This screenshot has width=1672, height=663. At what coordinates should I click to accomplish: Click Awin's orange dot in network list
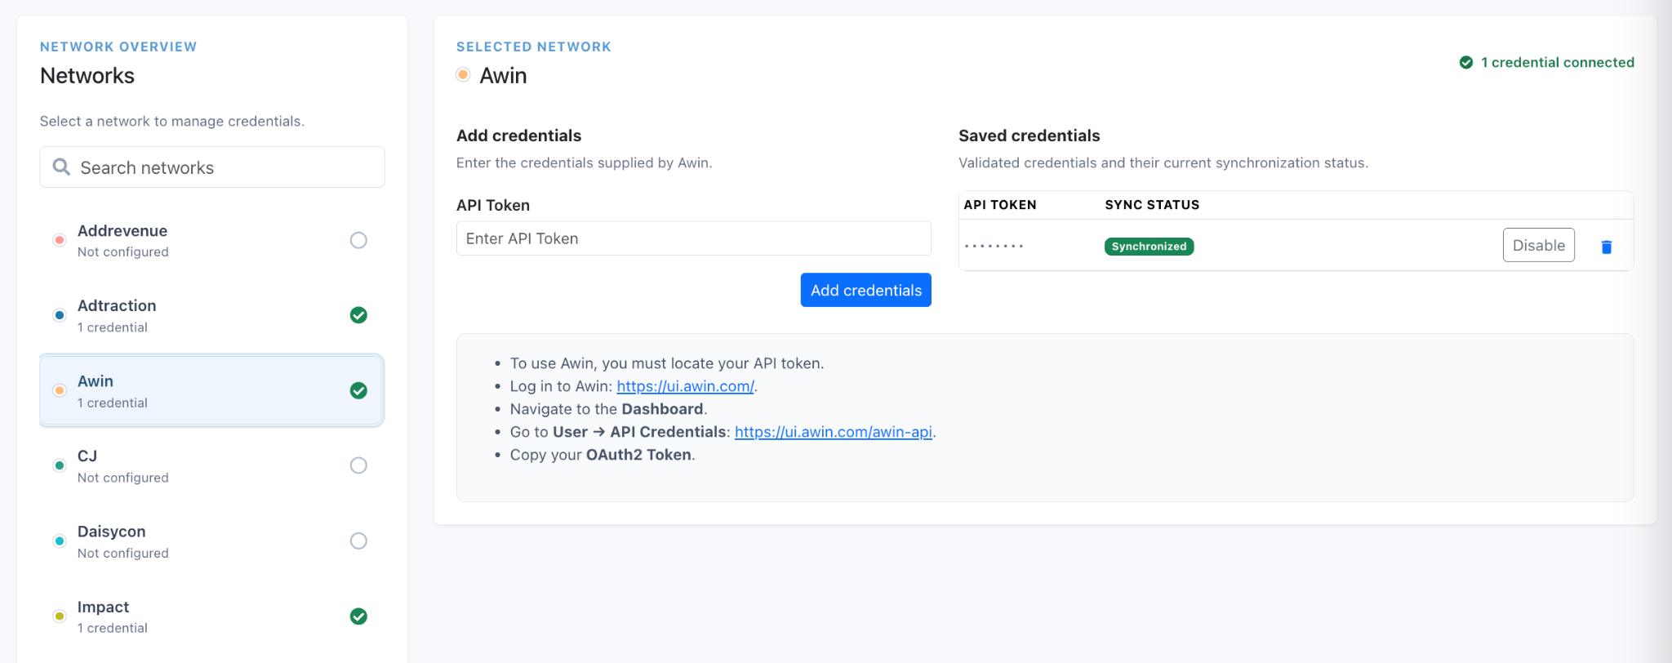[60, 390]
